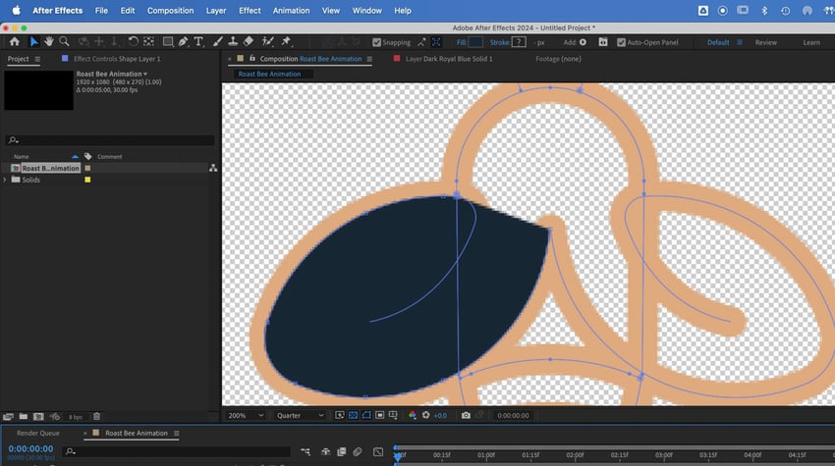Create a new composition icon in Project panel
Viewport: 835px width, 466px height.
38,417
